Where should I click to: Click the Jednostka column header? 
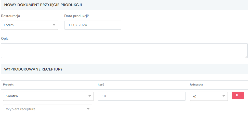pyautogui.click(x=196, y=85)
